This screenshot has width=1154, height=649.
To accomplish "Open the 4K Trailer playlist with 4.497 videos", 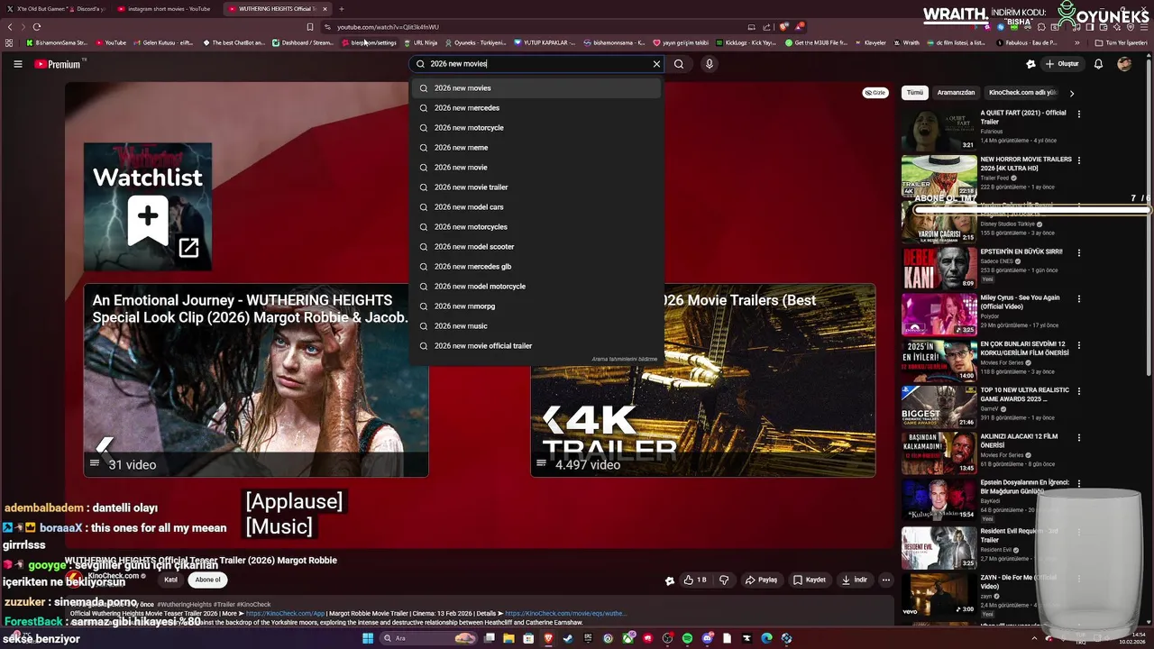I will (x=703, y=380).
